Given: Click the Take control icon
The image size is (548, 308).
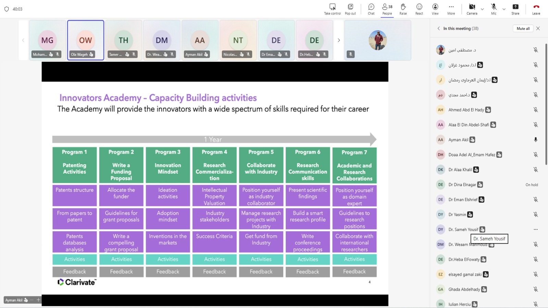Looking at the screenshot, I should pyautogui.click(x=332, y=7).
